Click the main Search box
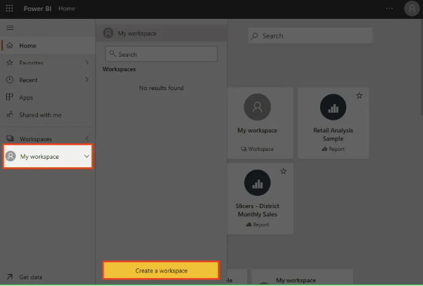The image size is (423, 286). (310, 36)
